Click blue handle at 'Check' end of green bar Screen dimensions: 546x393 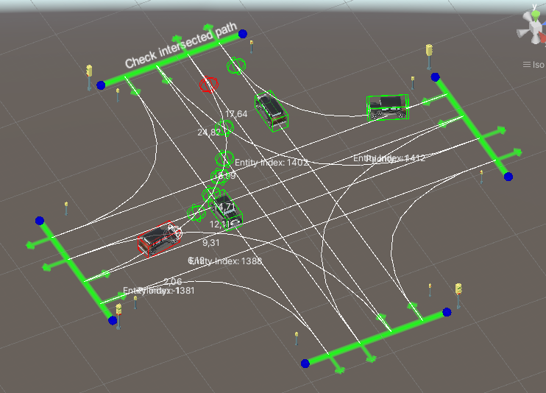tap(101, 85)
